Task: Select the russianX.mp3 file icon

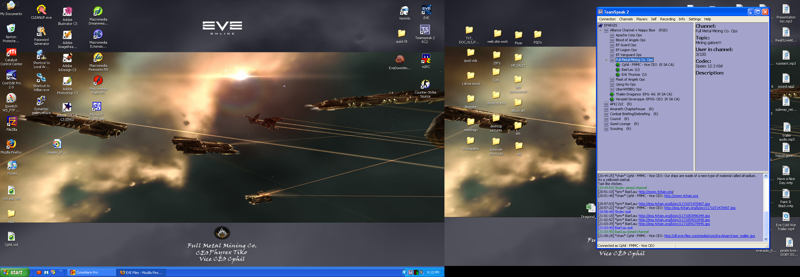Action: point(786,58)
